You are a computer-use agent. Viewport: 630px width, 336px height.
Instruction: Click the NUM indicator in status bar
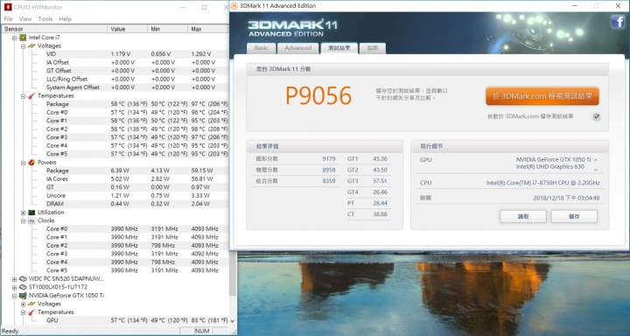pyautogui.click(x=202, y=331)
